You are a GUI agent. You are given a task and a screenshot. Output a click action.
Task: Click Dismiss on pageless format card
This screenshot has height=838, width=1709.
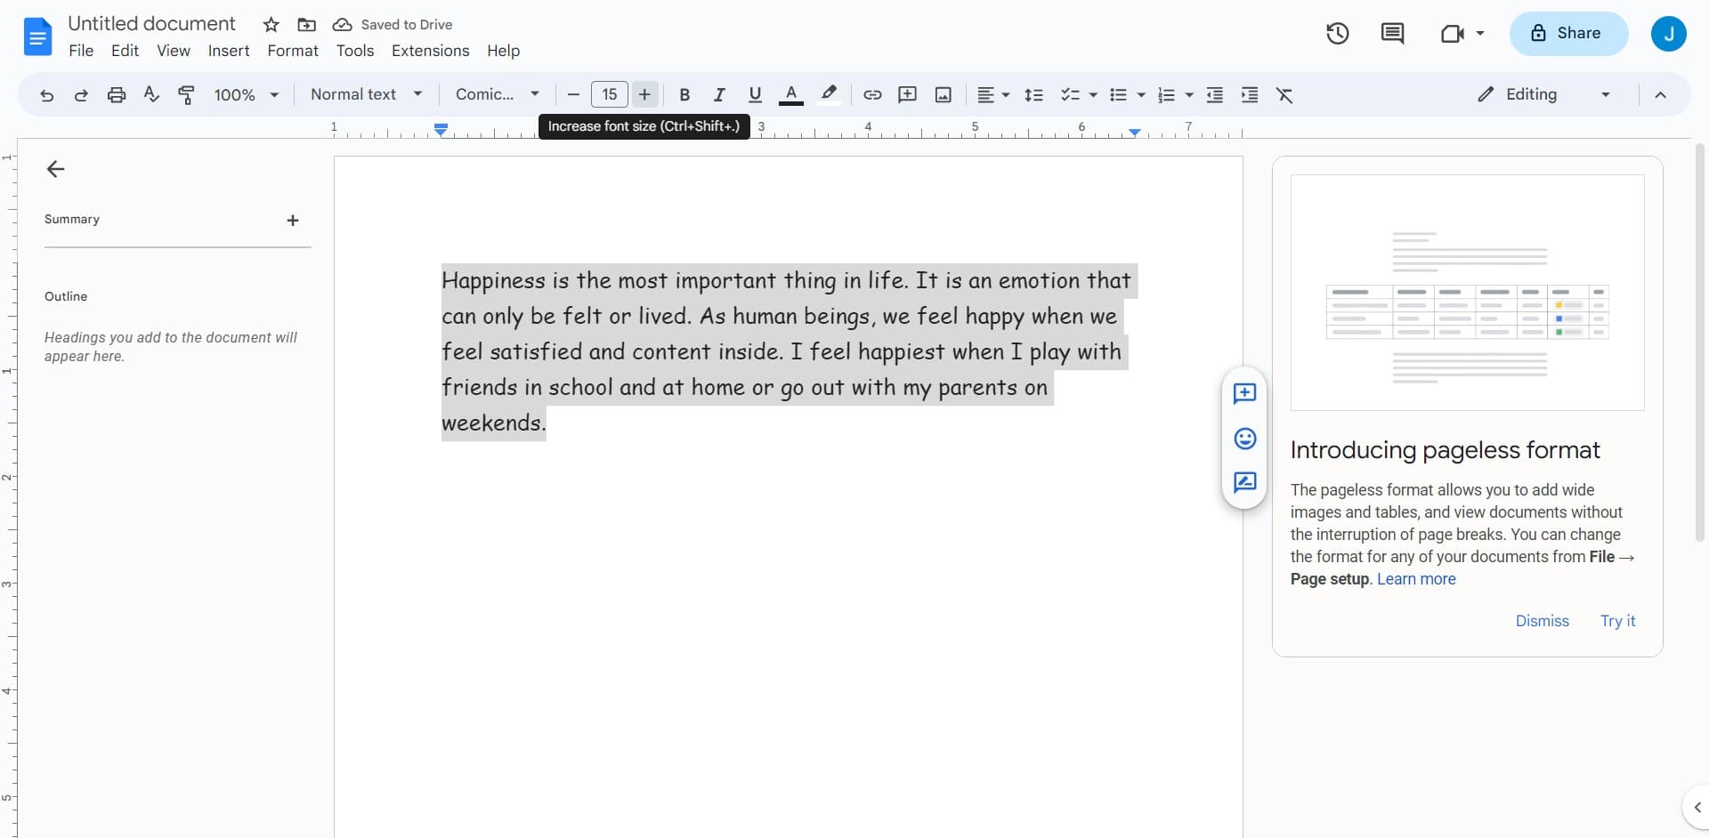tap(1542, 621)
